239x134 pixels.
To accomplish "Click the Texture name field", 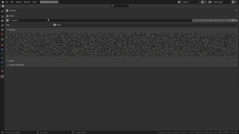I will (x=101, y=20).
